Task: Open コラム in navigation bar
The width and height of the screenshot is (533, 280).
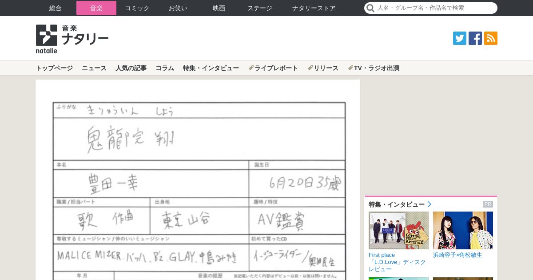Action: [x=165, y=68]
